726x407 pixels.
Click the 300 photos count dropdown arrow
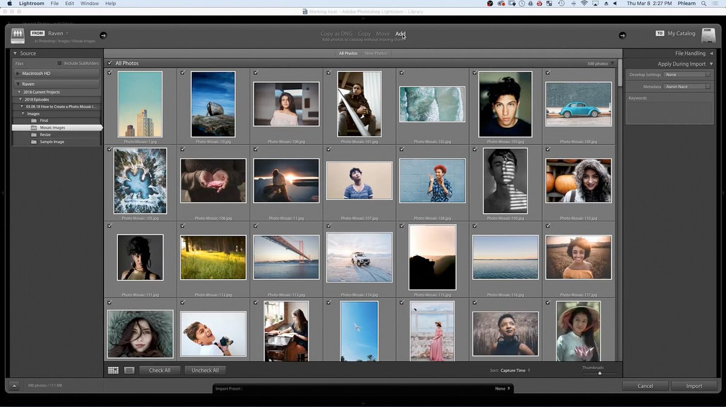[x=613, y=63]
